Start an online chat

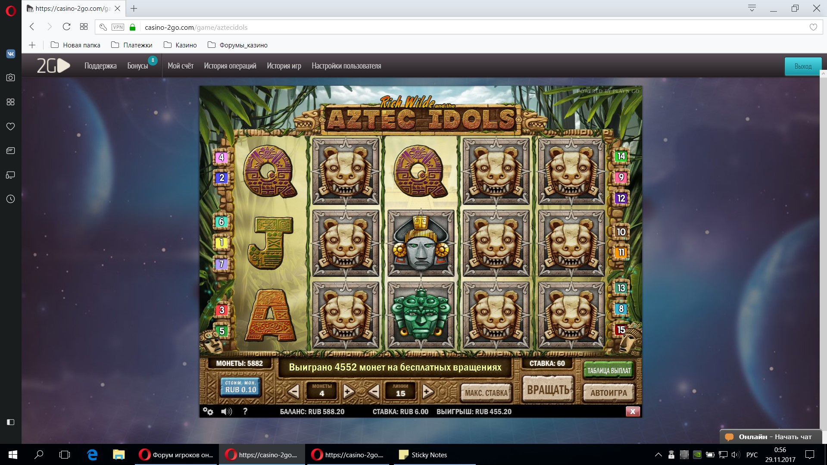(x=771, y=437)
